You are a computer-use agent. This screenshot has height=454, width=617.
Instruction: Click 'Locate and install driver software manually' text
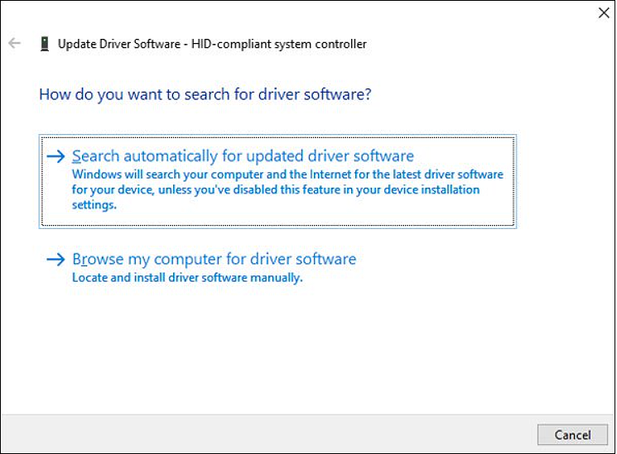[x=187, y=278]
